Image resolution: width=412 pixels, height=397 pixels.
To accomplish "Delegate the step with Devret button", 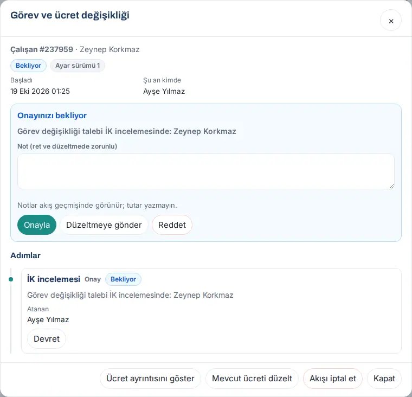I will [x=47, y=338].
